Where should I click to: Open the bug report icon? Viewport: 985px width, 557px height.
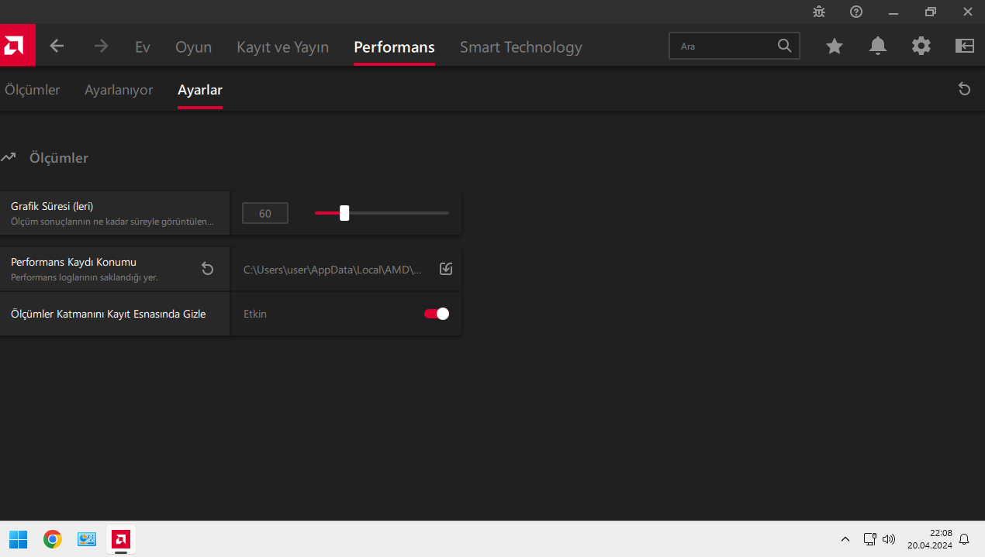tap(819, 12)
